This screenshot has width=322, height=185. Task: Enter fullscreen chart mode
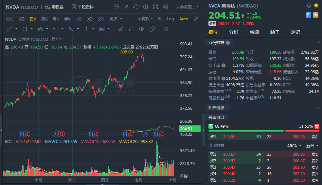coord(155,7)
